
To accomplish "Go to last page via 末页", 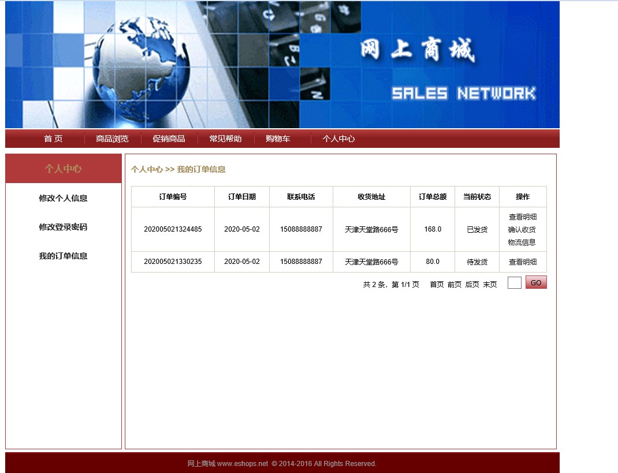I will pos(490,284).
